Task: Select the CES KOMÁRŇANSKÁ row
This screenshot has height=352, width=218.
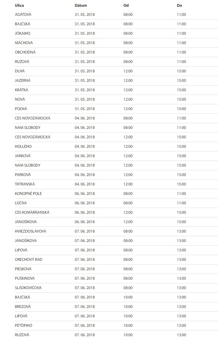Action: (116, 213)
